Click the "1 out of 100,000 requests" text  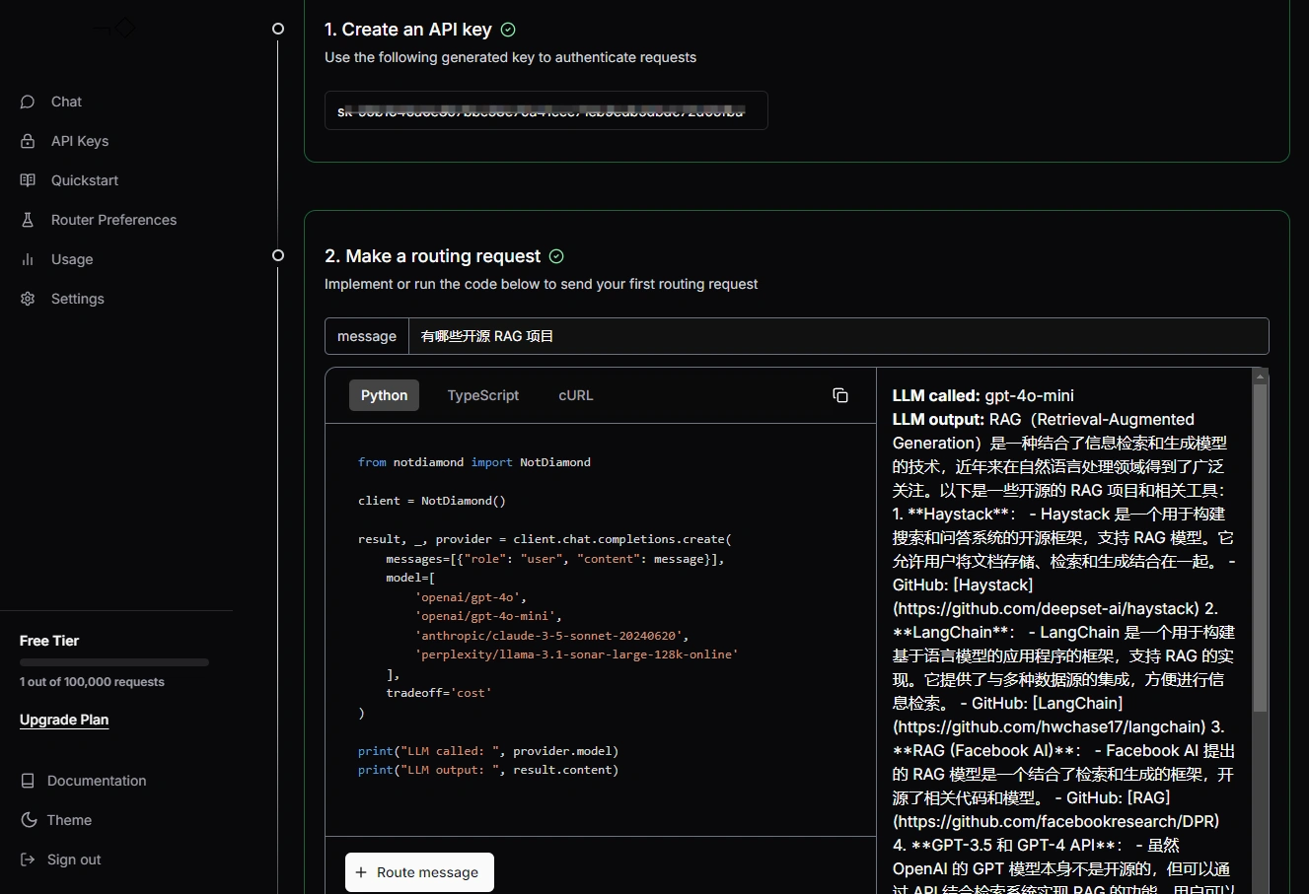[92, 682]
